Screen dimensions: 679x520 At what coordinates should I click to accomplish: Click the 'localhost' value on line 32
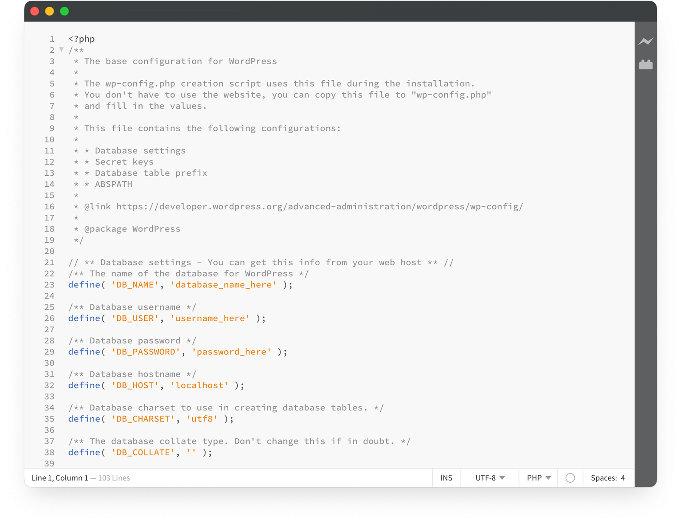click(199, 385)
